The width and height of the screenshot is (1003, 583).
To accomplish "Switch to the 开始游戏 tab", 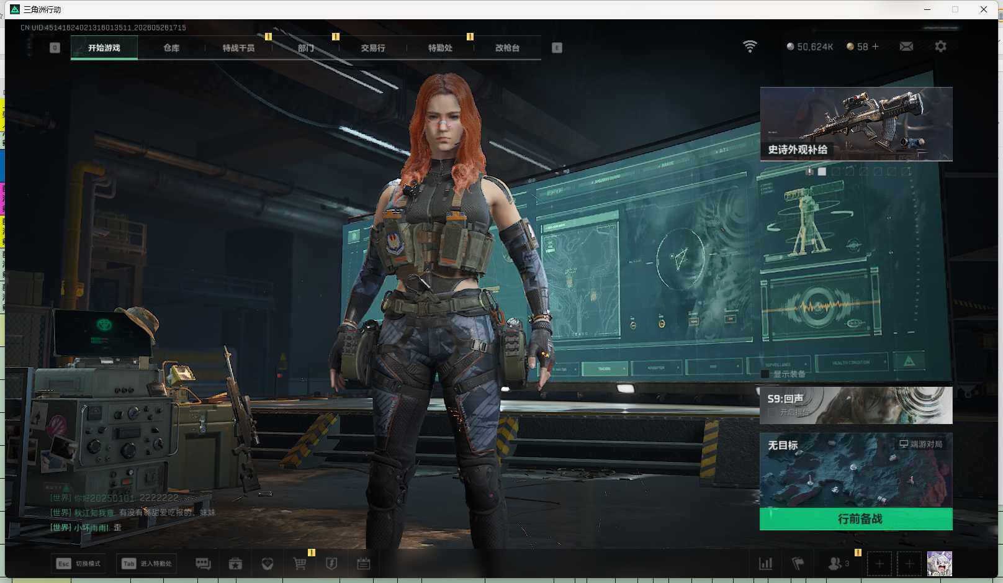I will coord(104,48).
